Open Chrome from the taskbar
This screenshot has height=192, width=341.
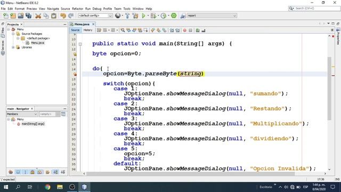click(47, 187)
